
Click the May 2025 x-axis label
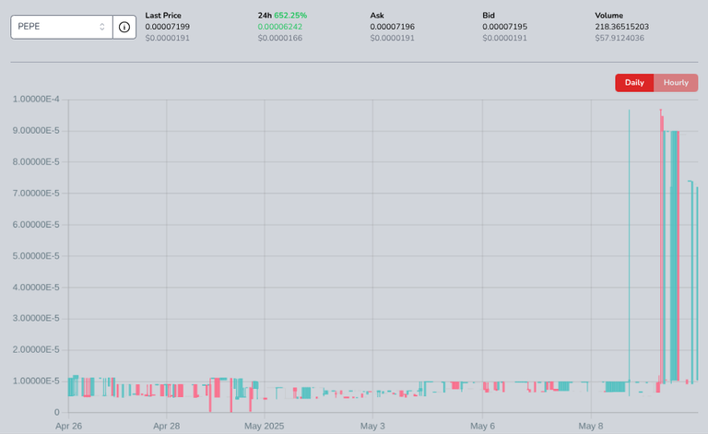pyautogui.click(x=265, y=426)
